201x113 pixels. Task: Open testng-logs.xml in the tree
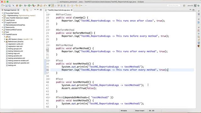click(14, 53)
